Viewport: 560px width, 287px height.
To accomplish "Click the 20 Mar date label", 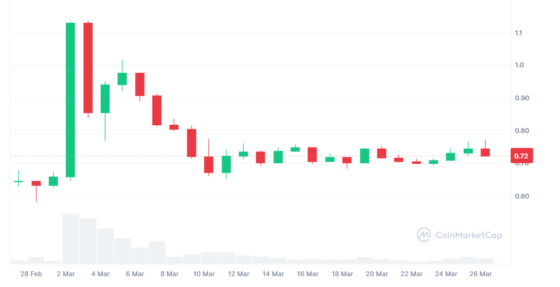I will [377, 274].
